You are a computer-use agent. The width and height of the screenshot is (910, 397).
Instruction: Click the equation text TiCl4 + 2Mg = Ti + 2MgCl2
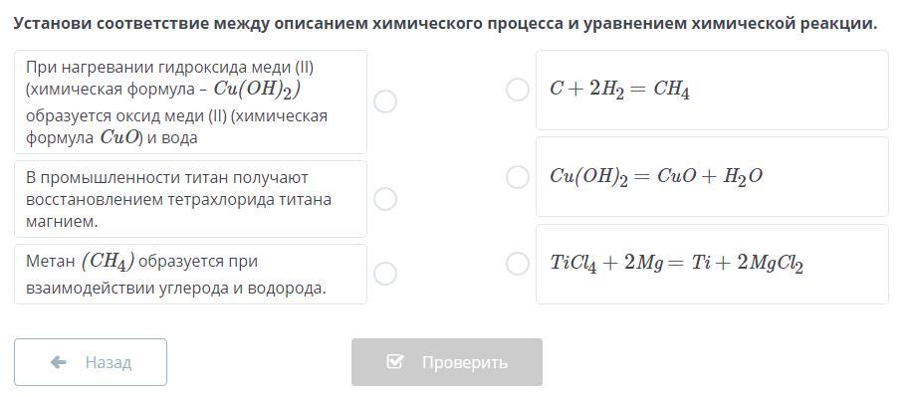click(x=677, y=264)
